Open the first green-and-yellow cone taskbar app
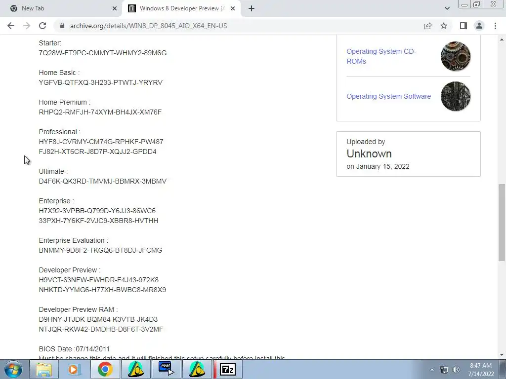 tap(135, 369)
